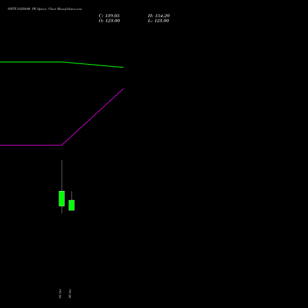Select the close value C: 139.05

pos(109,16)
